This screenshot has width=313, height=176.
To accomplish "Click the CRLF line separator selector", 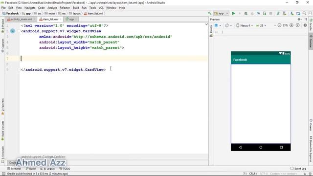I will coord(253,174).
